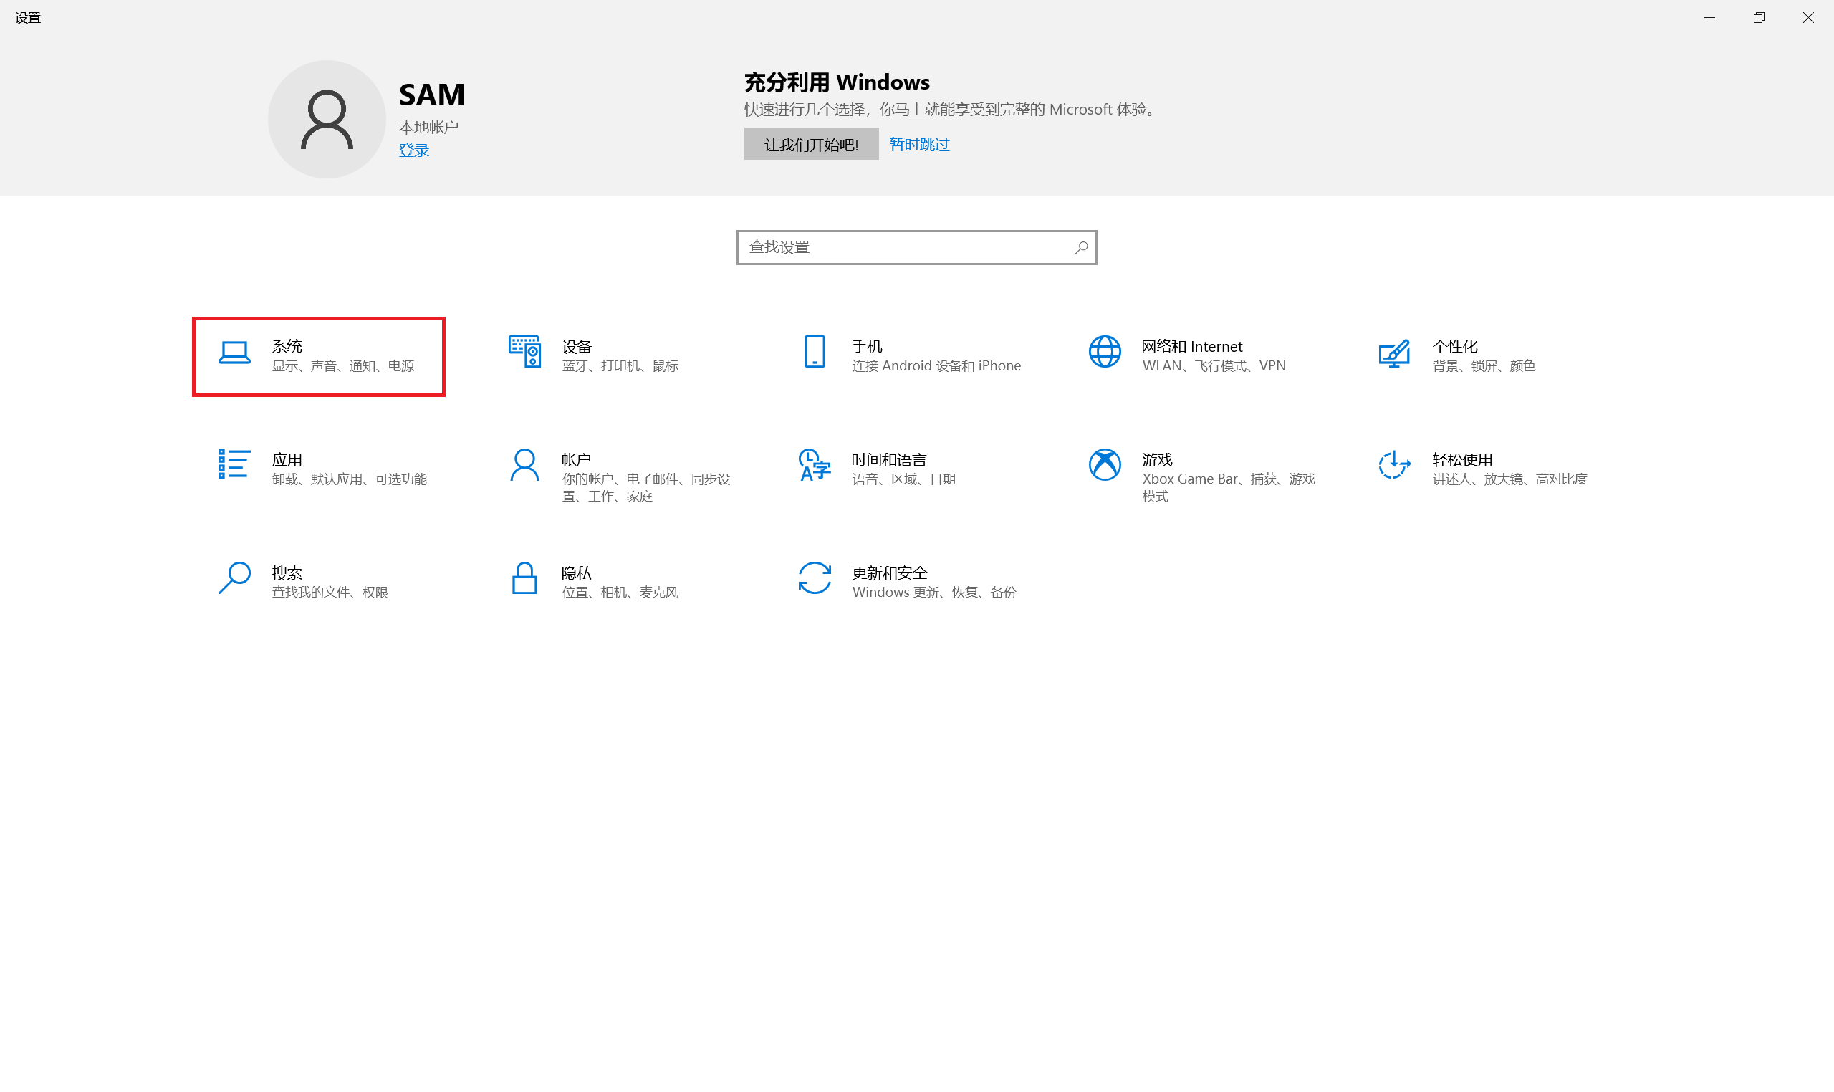The width and height of the screenshot is (1834, 1092).
Task: Click the text 背景、锁屏、颜色
Action: click(1484, 366)
